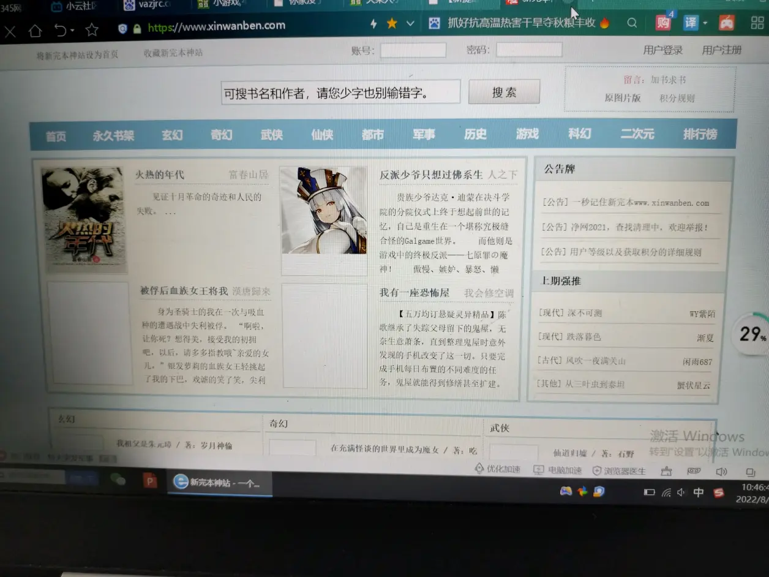The height and width of the screenshot is (577, 769).
Task: Open the four-square apps grid icon
Action: click(757, 23)
